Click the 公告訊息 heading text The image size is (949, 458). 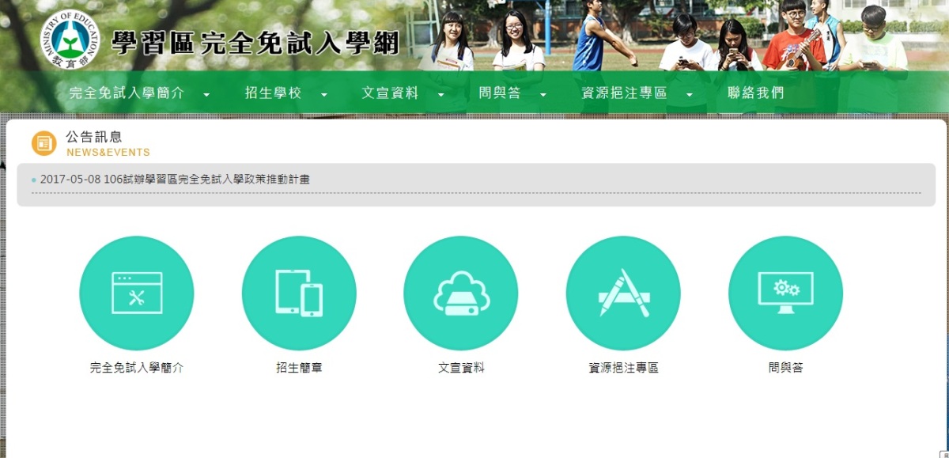tap(94, 138)
